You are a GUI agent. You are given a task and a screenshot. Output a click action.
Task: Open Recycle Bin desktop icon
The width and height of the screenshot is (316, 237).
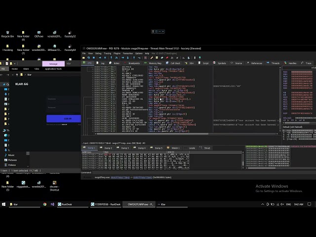click(x=7, y=35)
